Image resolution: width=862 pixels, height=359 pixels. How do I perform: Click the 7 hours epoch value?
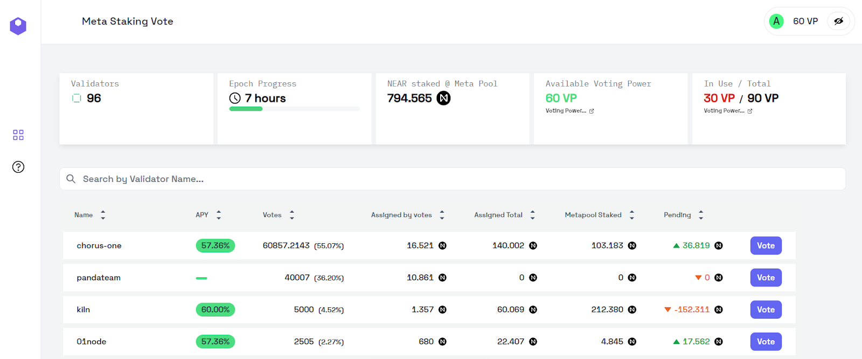(266, 98)
